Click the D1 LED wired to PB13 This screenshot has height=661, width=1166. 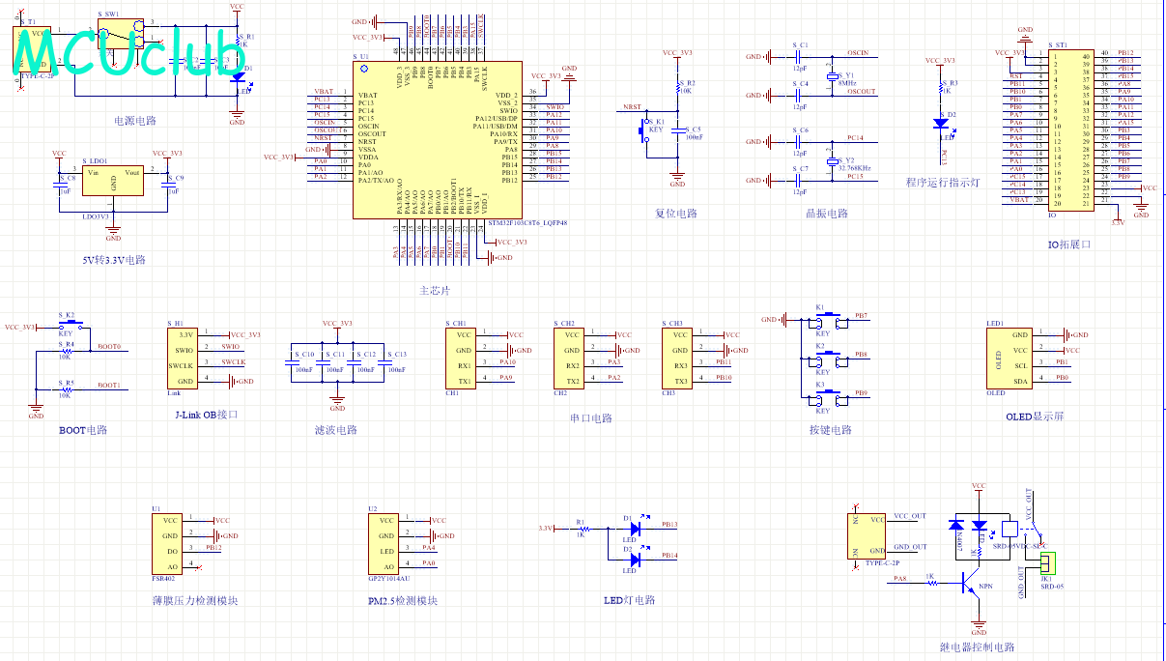634,529
